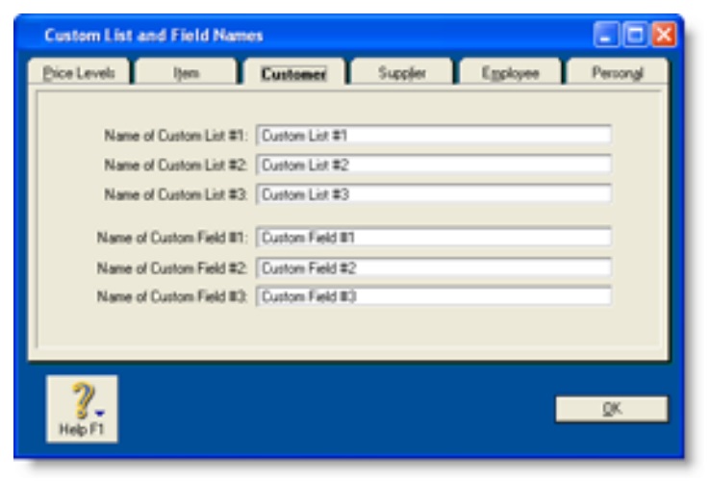
Task: Select the Customer tab
Action: coord(293,74)
